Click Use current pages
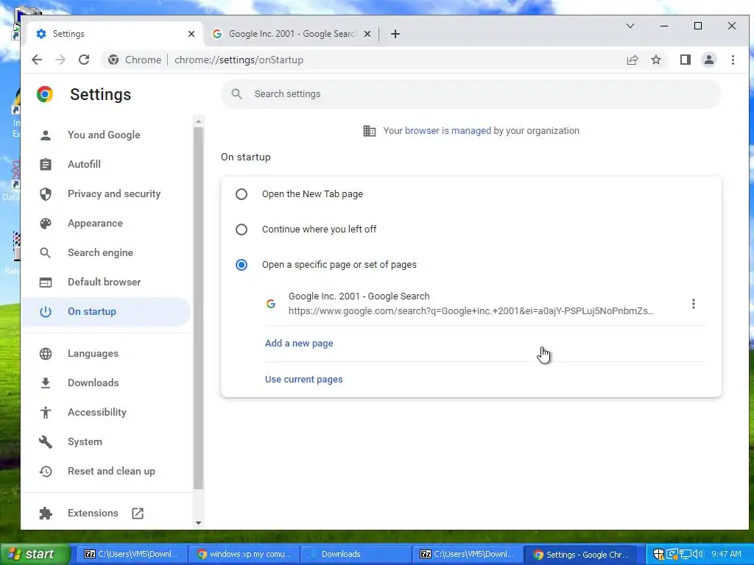Viewport: 754px width, 565px height. [x=304, y=380]
